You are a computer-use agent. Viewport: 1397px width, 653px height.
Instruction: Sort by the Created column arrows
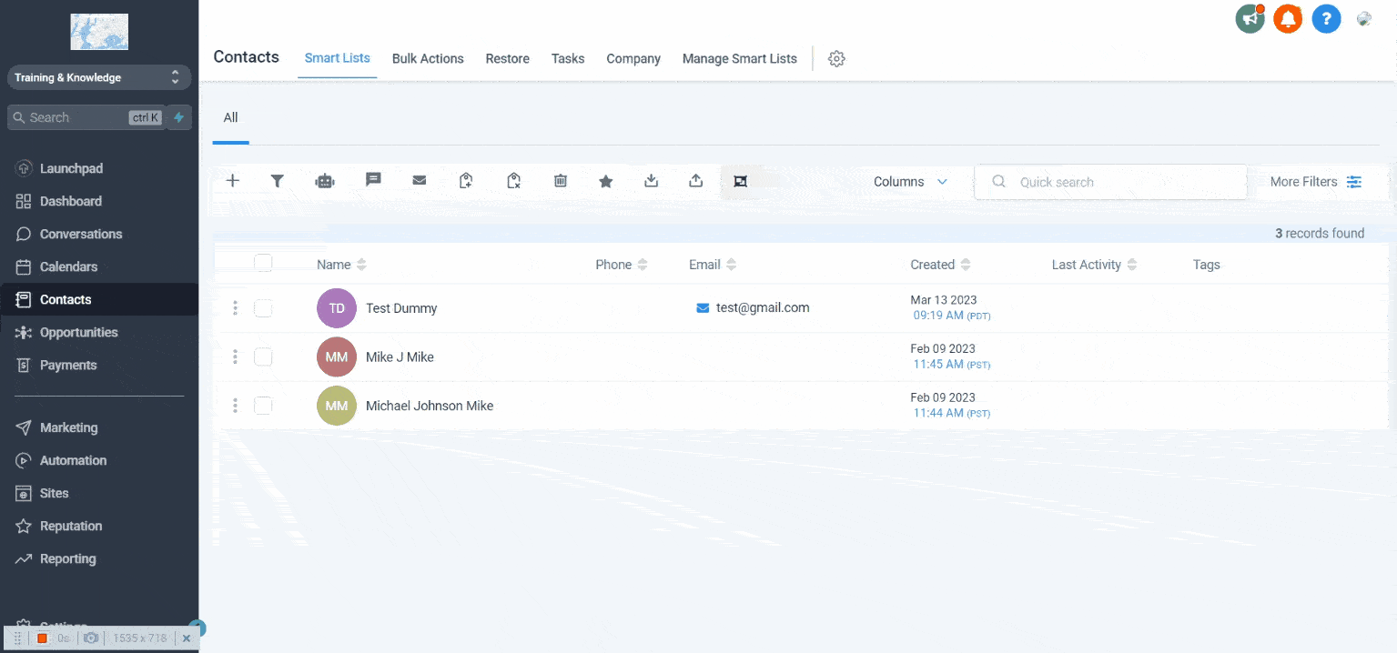coord(966,265)
